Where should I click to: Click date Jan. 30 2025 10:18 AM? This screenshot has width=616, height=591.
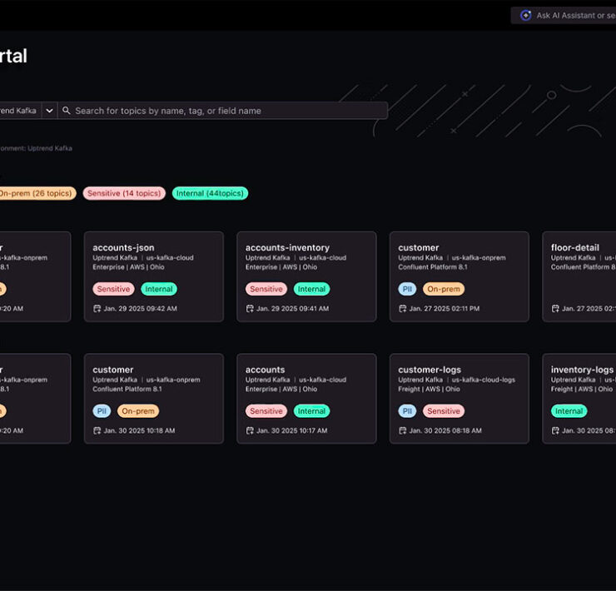[x=140, y=430]
